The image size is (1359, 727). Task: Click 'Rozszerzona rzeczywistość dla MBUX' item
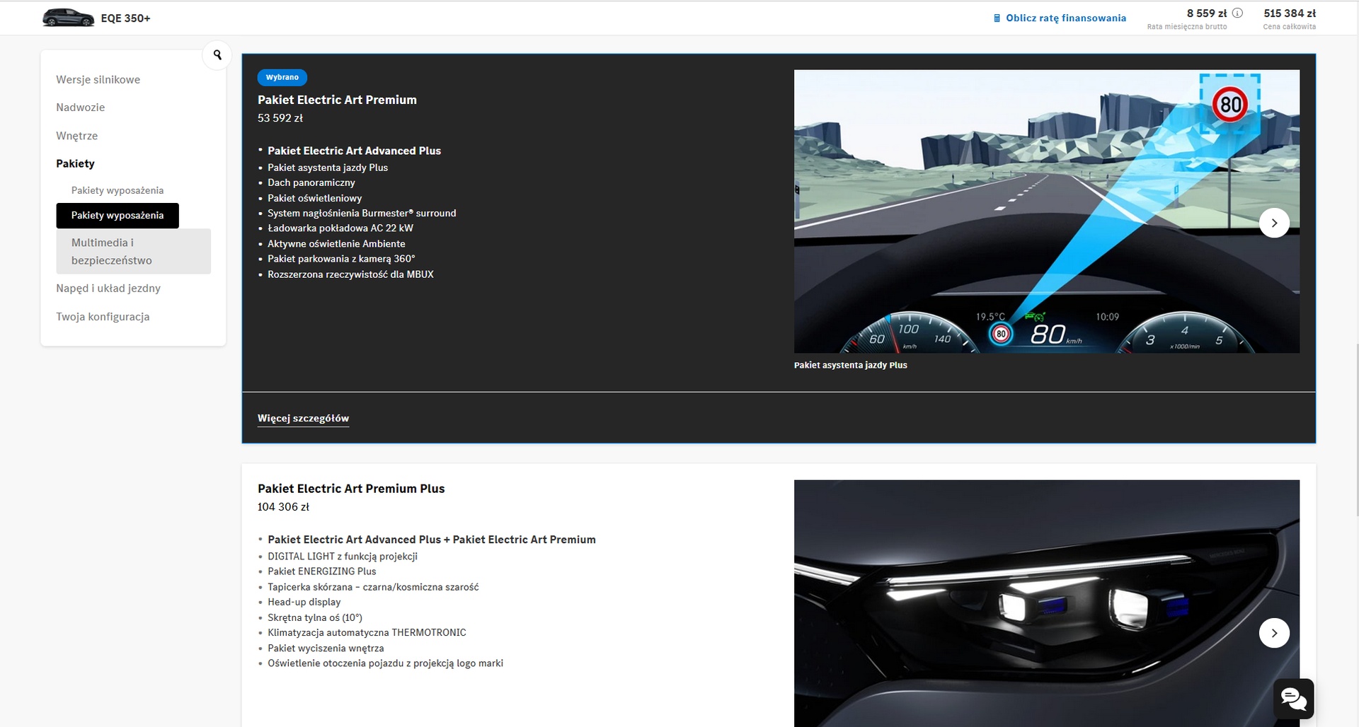350,274
